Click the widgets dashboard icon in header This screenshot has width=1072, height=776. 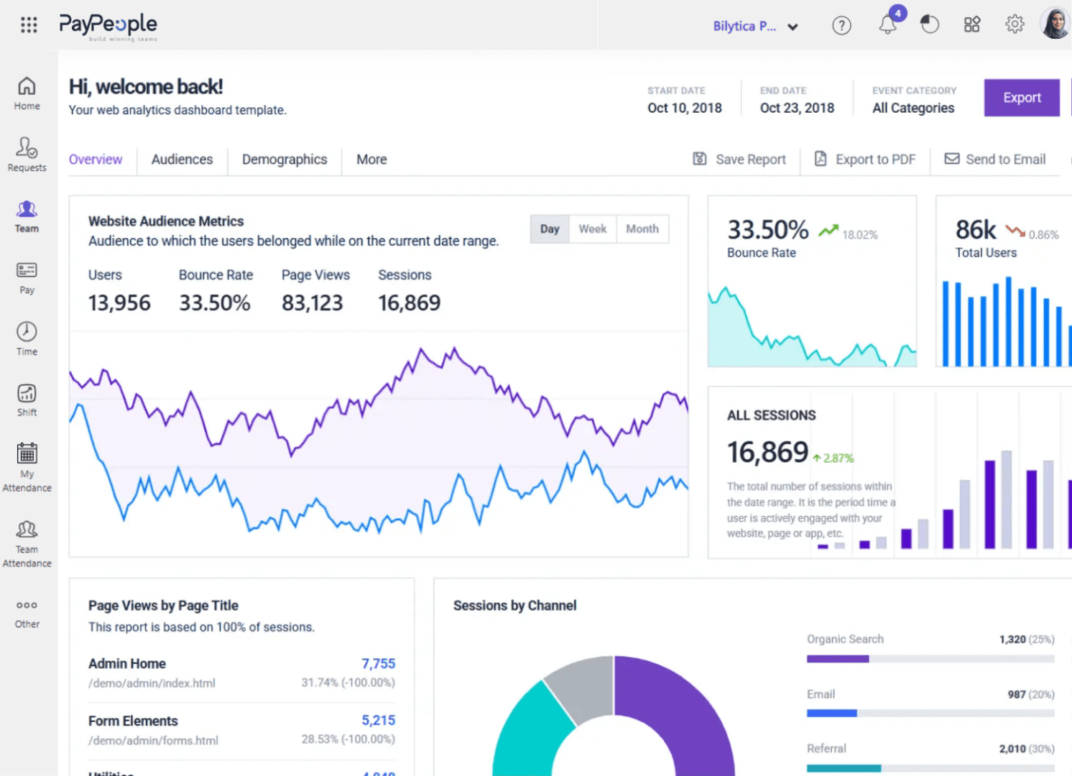tap(972, 25)
